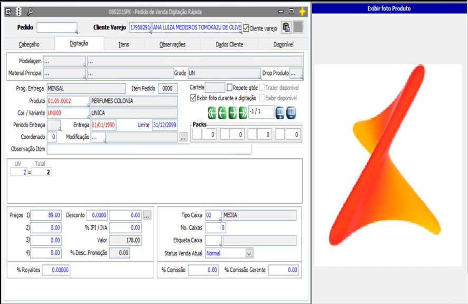Expand the Status Venda Atual dropdown
Image resolution: width=468 pixels, height=304 pixels.
249,253
